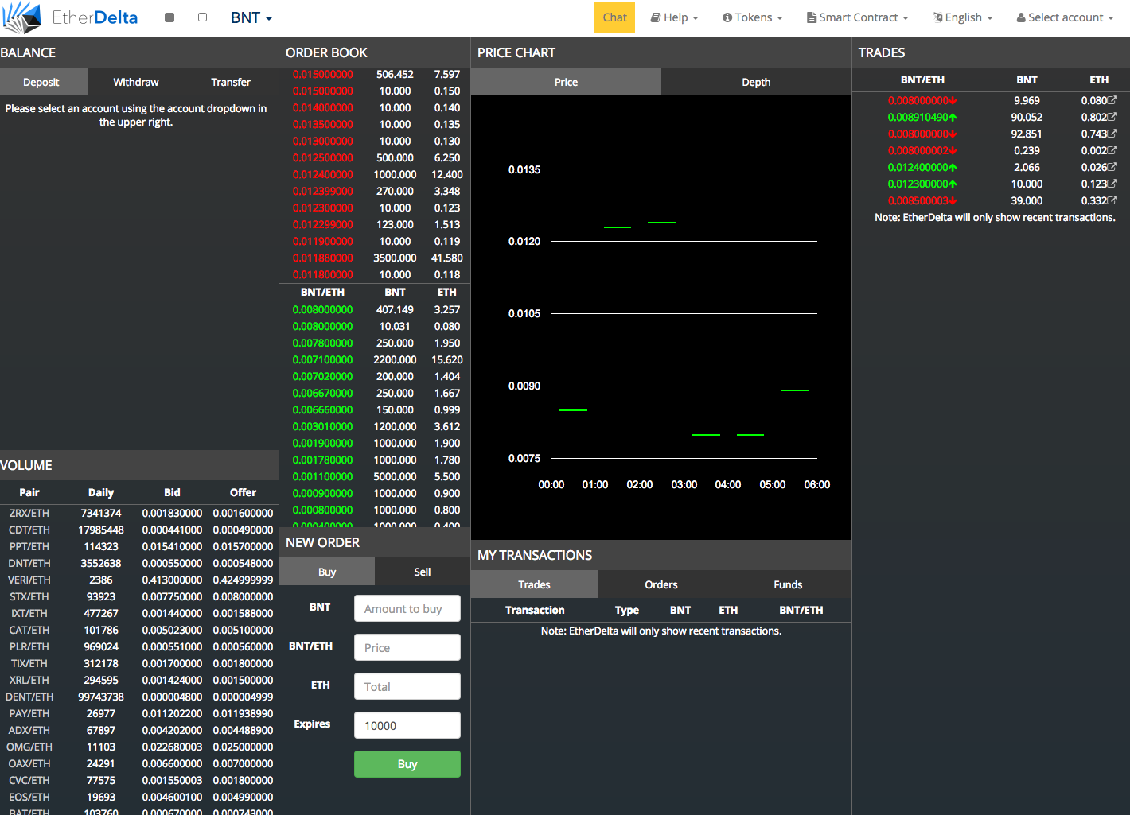Click the 0.008910490 trade price in Trades
Screen dimensions: 1130x815
[922, 117]
